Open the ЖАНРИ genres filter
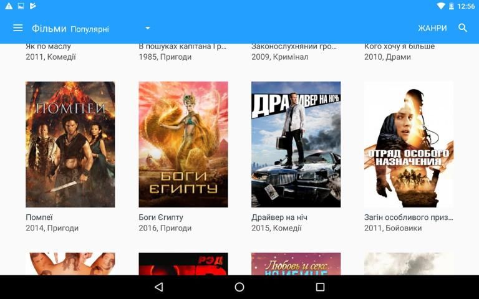Viewport: 479px width, 299px height. [432, 28]
